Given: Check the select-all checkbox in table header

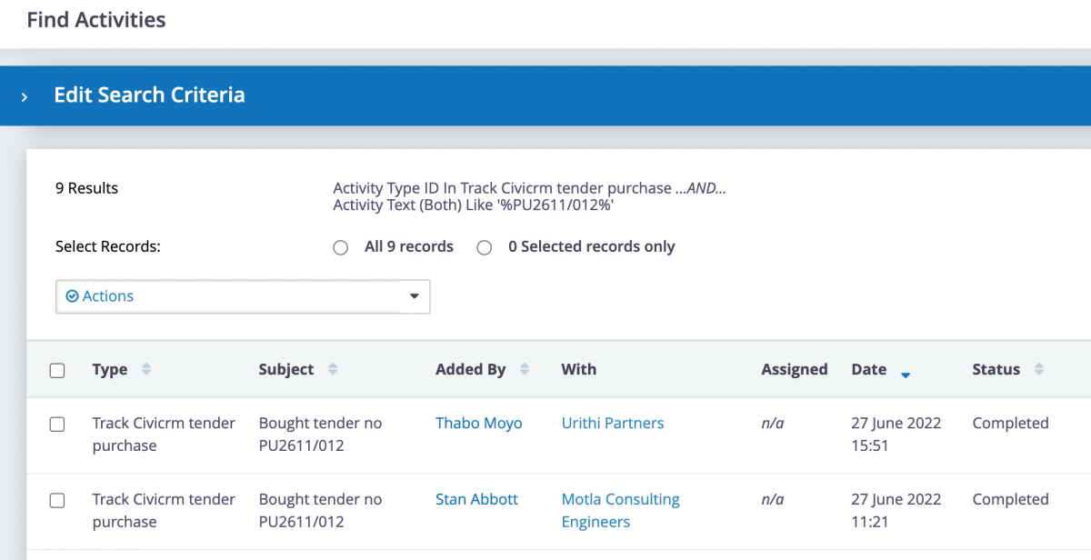Looking at the screenshot, I should point(57,370).
